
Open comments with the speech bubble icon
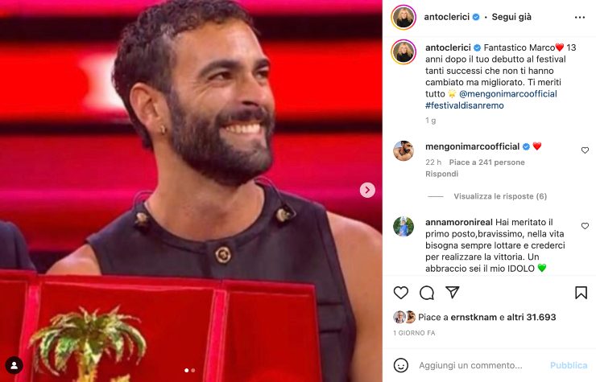pos(427,293)
